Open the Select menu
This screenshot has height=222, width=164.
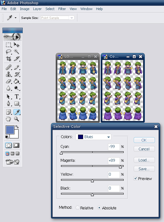coord(50,9)
